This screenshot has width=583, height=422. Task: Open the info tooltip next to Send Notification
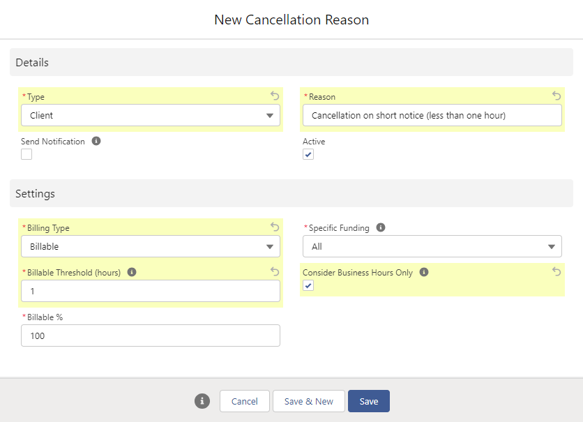click(96, 140)
